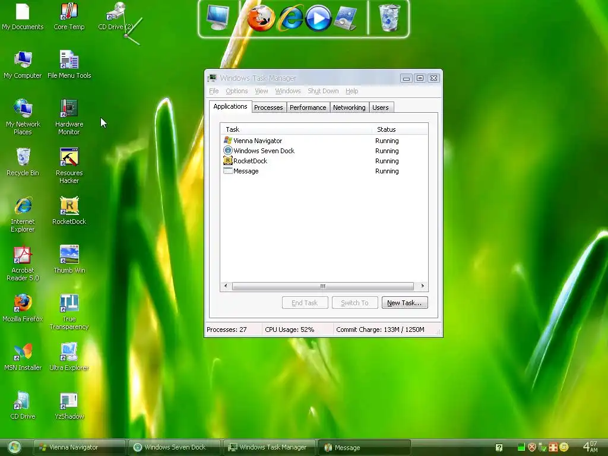Viewport: 608px width, 456px height.
Task: Click the computer monitor icon in dock
Action: point(217,18)
